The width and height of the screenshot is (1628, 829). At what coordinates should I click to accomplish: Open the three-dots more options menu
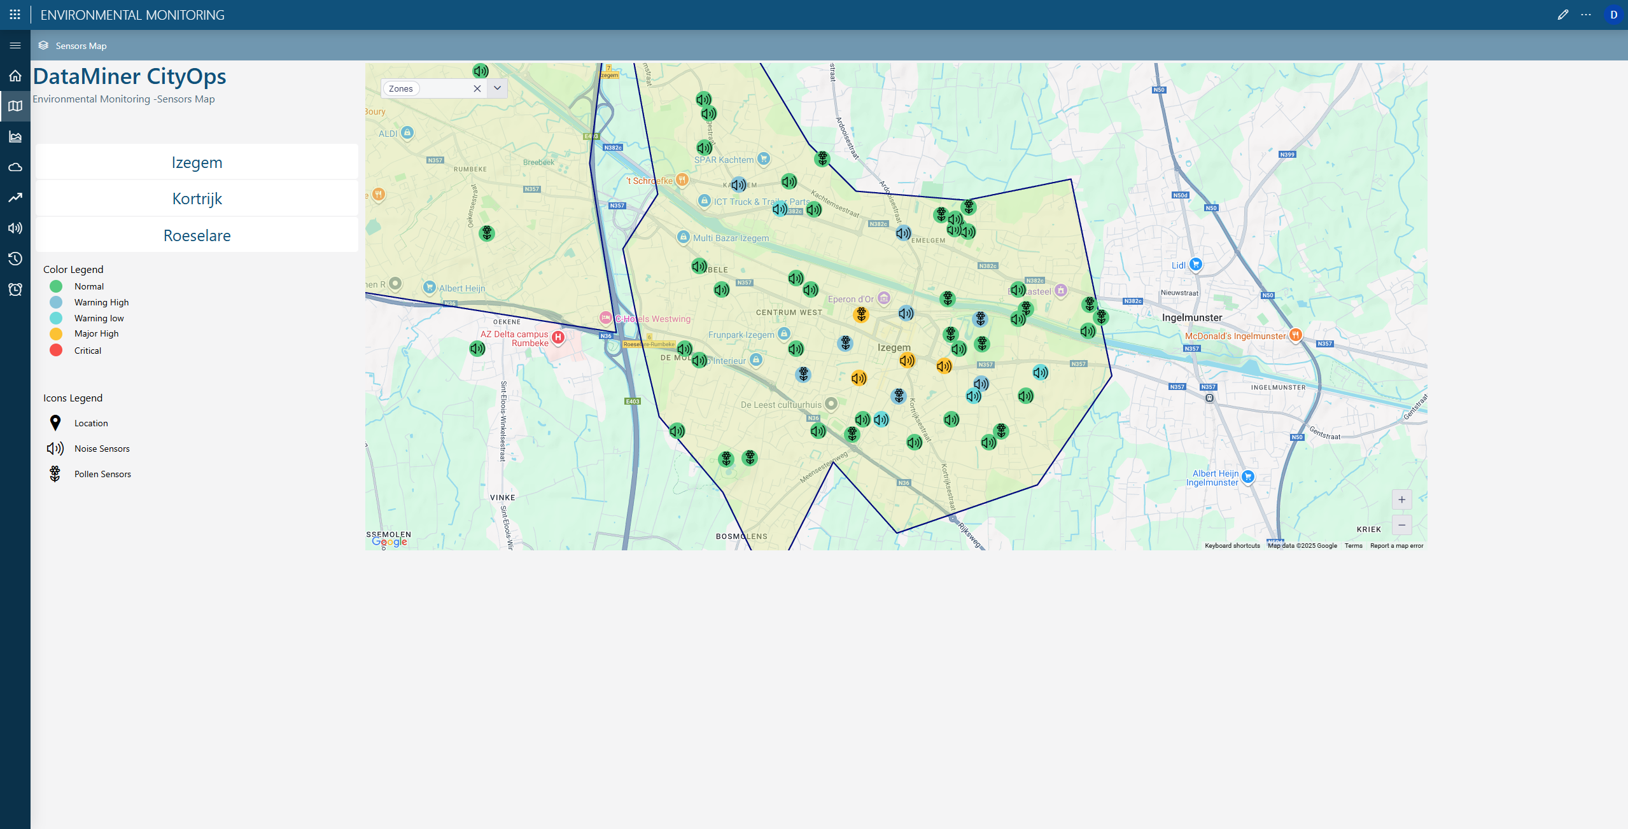1586,15
